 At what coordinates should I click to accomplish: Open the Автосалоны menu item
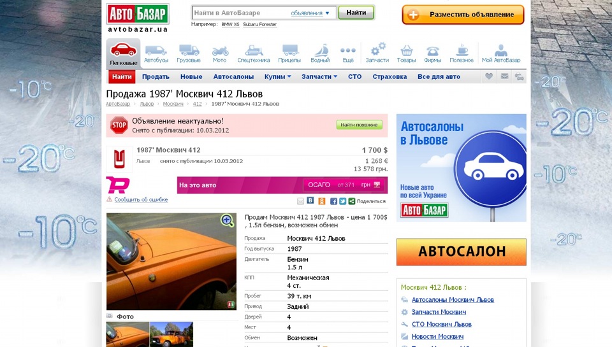233,77
